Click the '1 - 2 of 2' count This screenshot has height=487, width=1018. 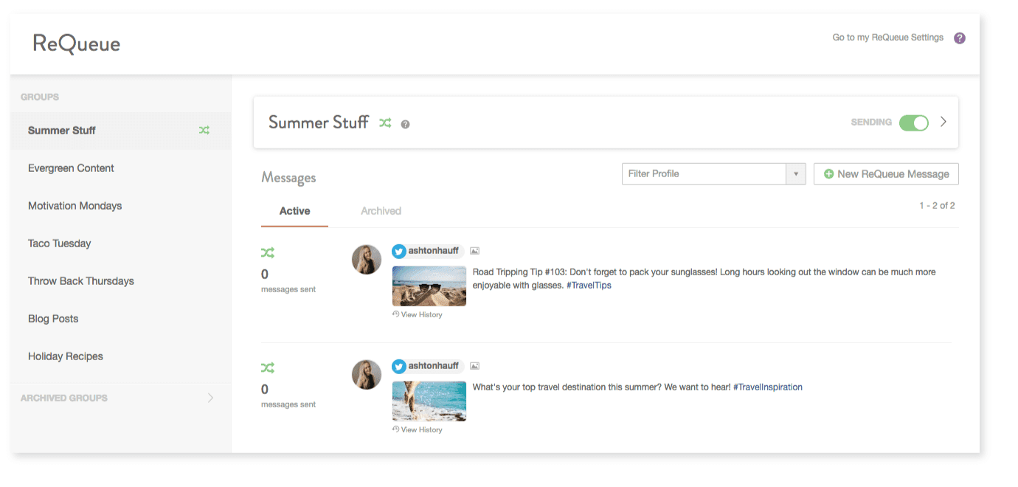pyautogui.click(x=937, y=206)
